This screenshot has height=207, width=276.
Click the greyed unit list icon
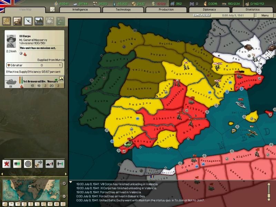60,21
